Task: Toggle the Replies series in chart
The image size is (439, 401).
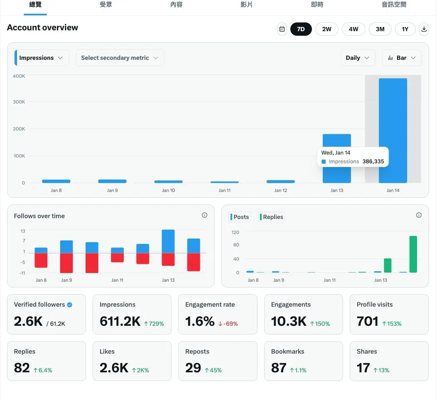Action: coord(272,217)
